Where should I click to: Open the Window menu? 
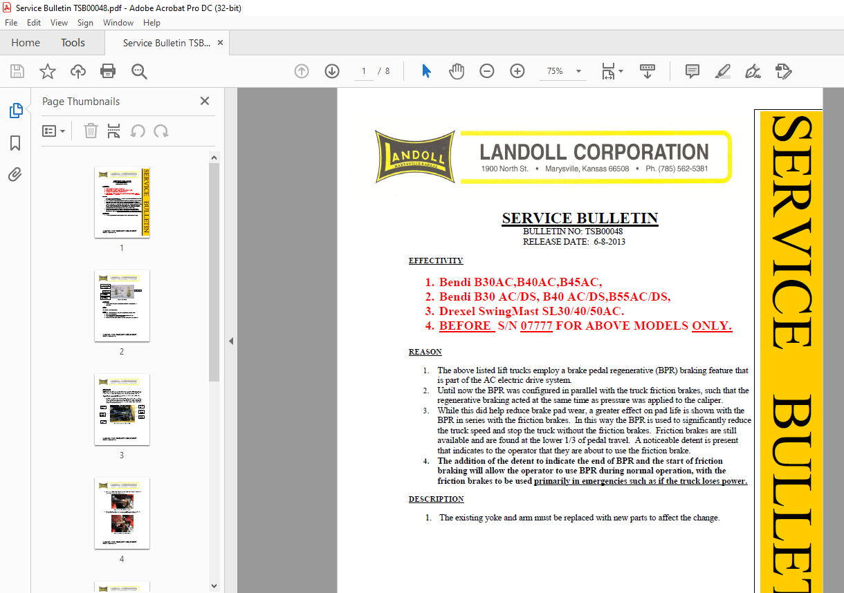coord(118,23)
